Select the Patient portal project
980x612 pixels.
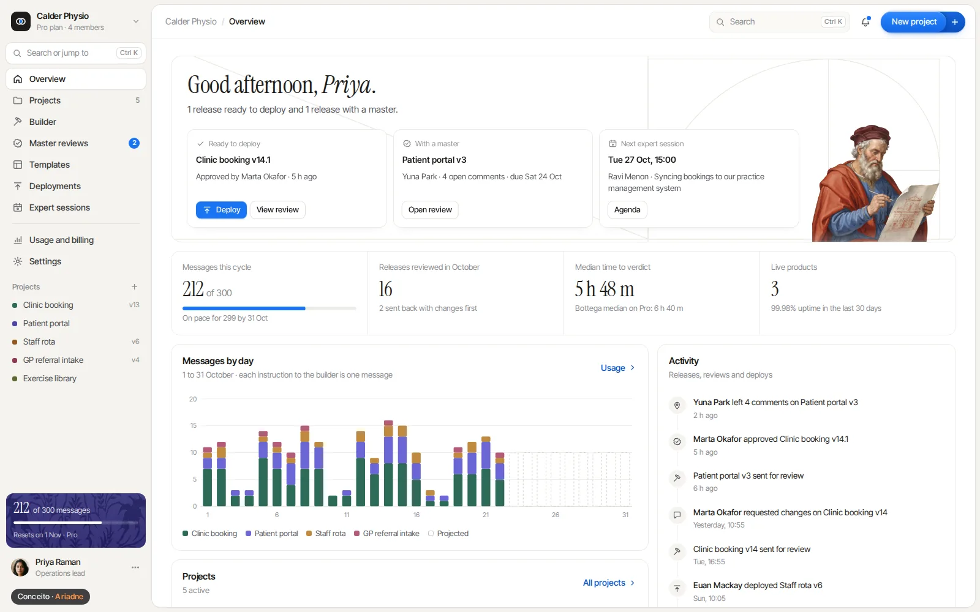click(76, 323)
